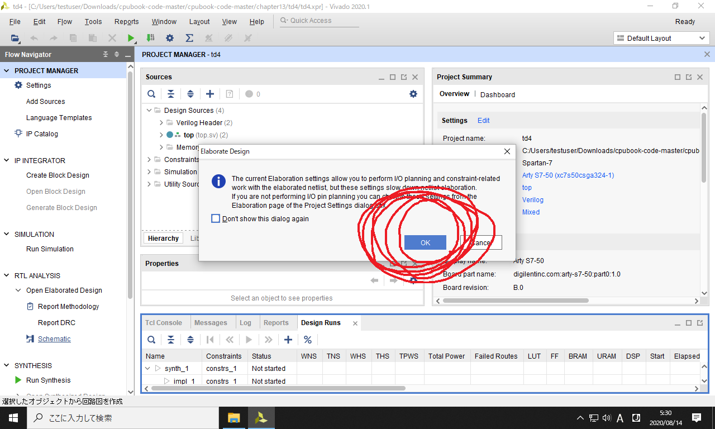
Task: Create a new run with Design Runs plus
Action: [288, 340]
